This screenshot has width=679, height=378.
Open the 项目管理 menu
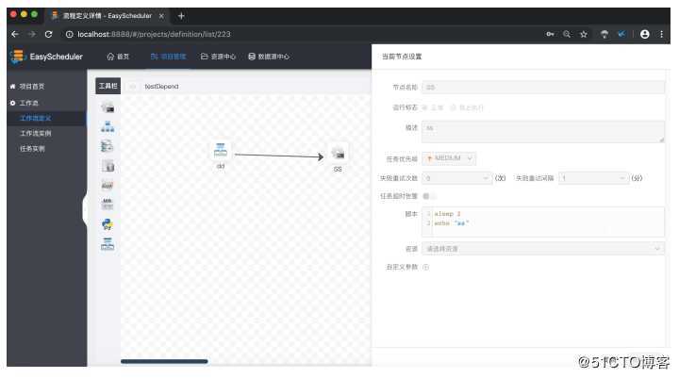click(168, 57)
